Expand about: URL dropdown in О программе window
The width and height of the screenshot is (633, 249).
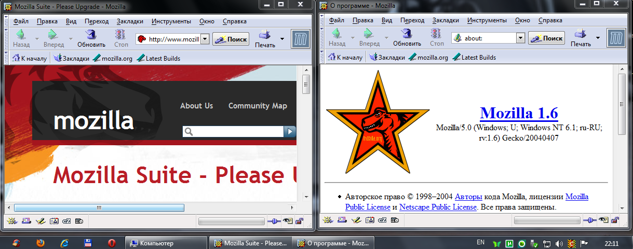point(520,38)
